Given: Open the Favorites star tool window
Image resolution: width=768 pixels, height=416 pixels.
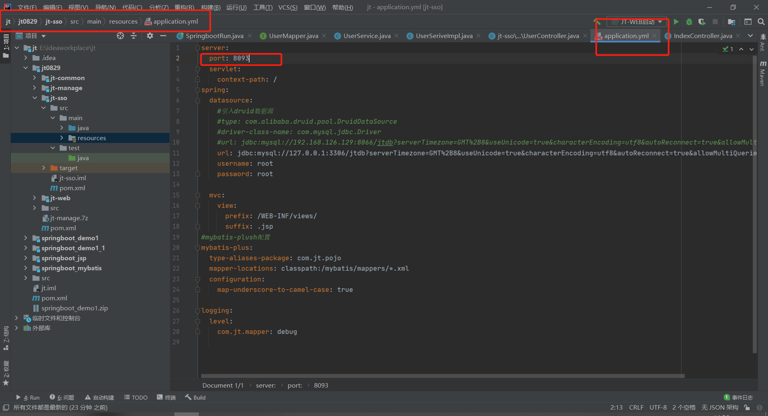Looking at the screenshot, I should pyautogui.click(x=6, y=373).
